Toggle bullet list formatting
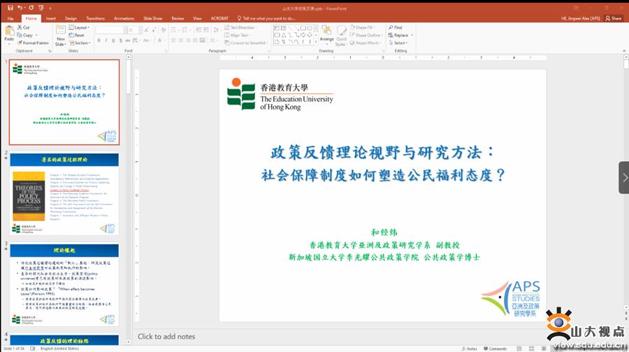Image resolution: width=629 pixels, height=352 pixels. [175, 31]
